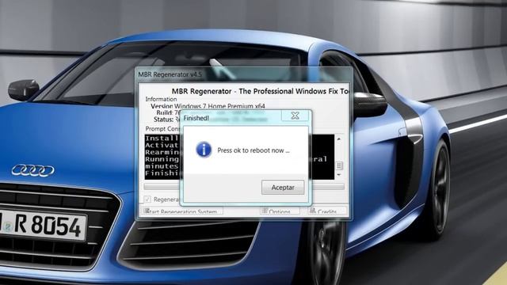The image size is (507, 285).
Task: Toggle the Regenerate checkbox in MBR Regenerator
Action: click(x=147, y=199)
